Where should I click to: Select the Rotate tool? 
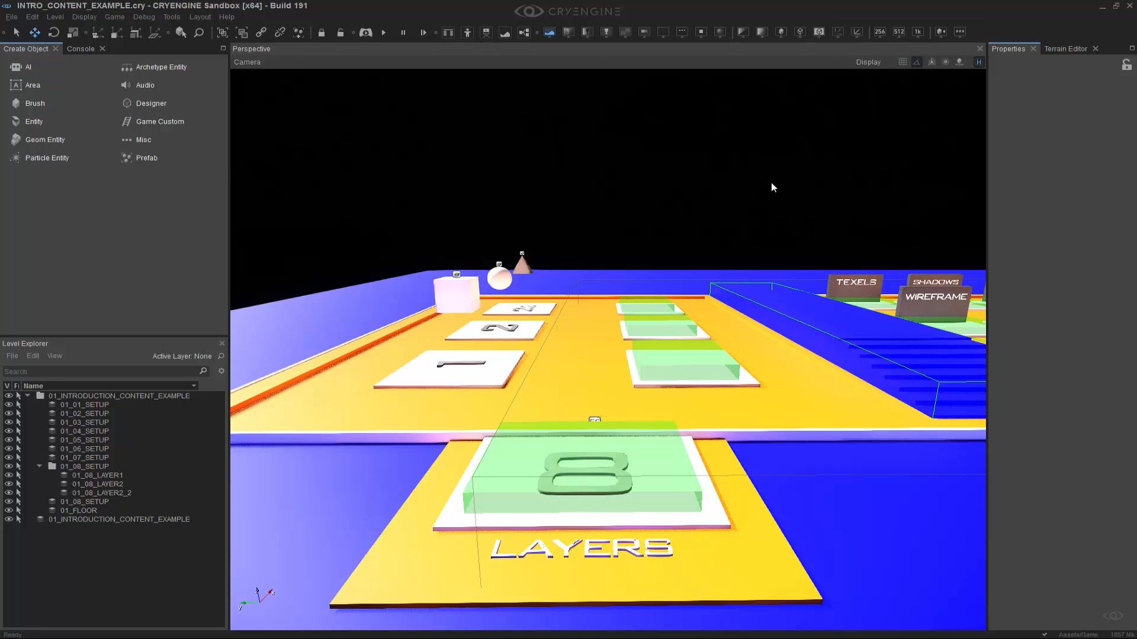pos(53,33)
